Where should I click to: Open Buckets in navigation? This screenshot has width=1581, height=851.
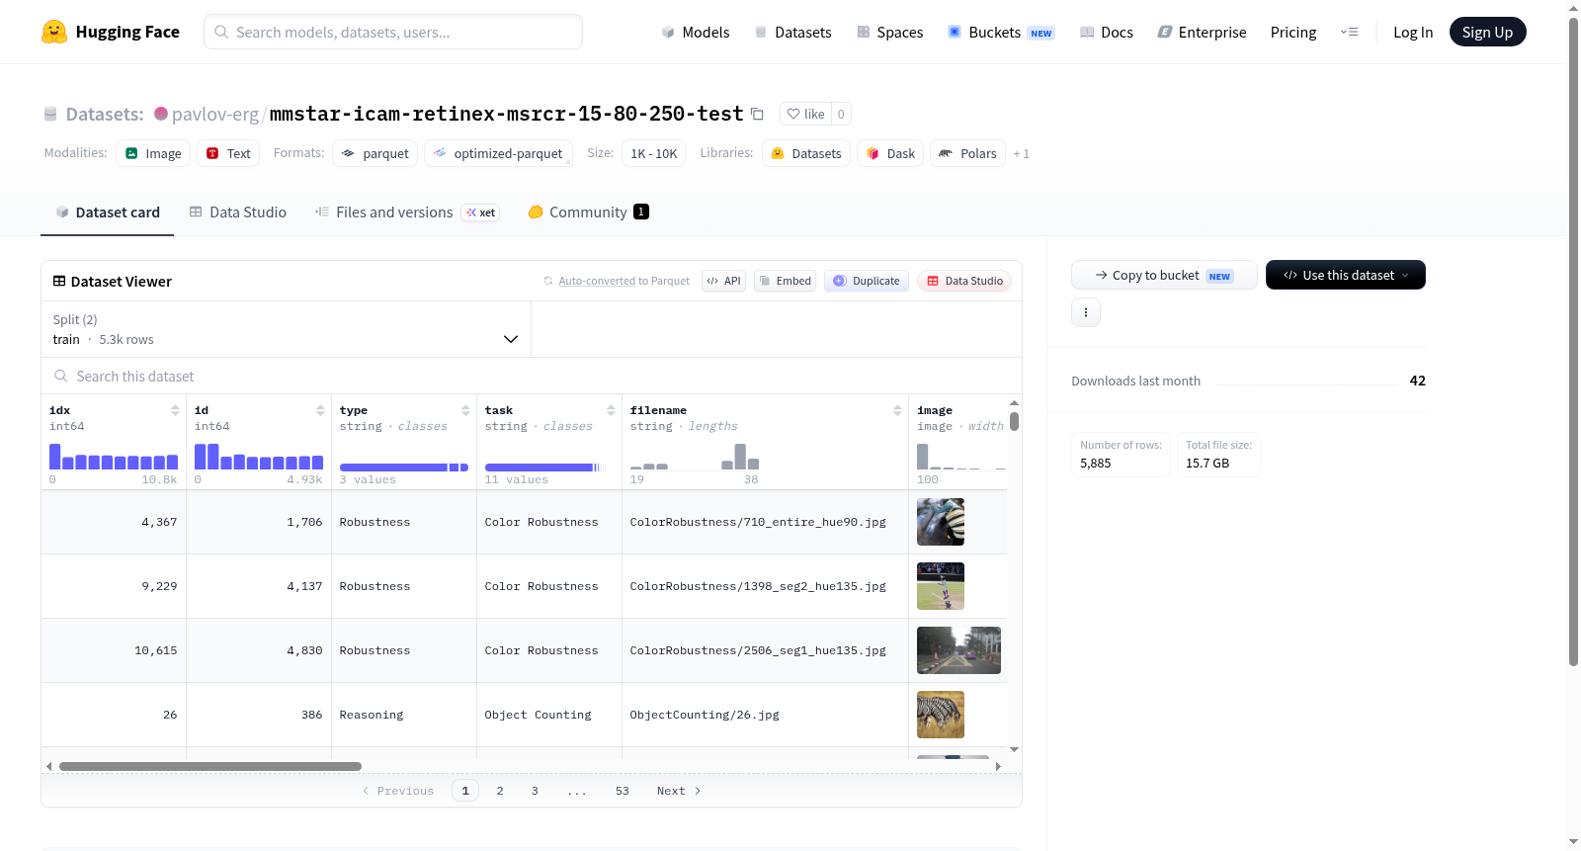1001,33
